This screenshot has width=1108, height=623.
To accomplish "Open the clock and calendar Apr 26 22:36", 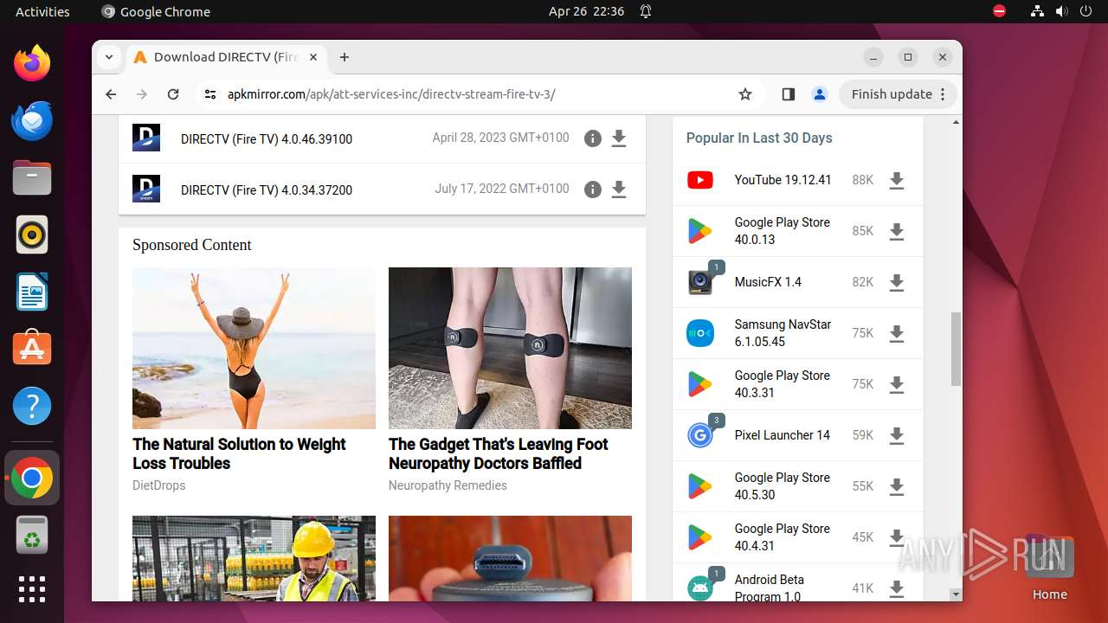I will [586, 11].
